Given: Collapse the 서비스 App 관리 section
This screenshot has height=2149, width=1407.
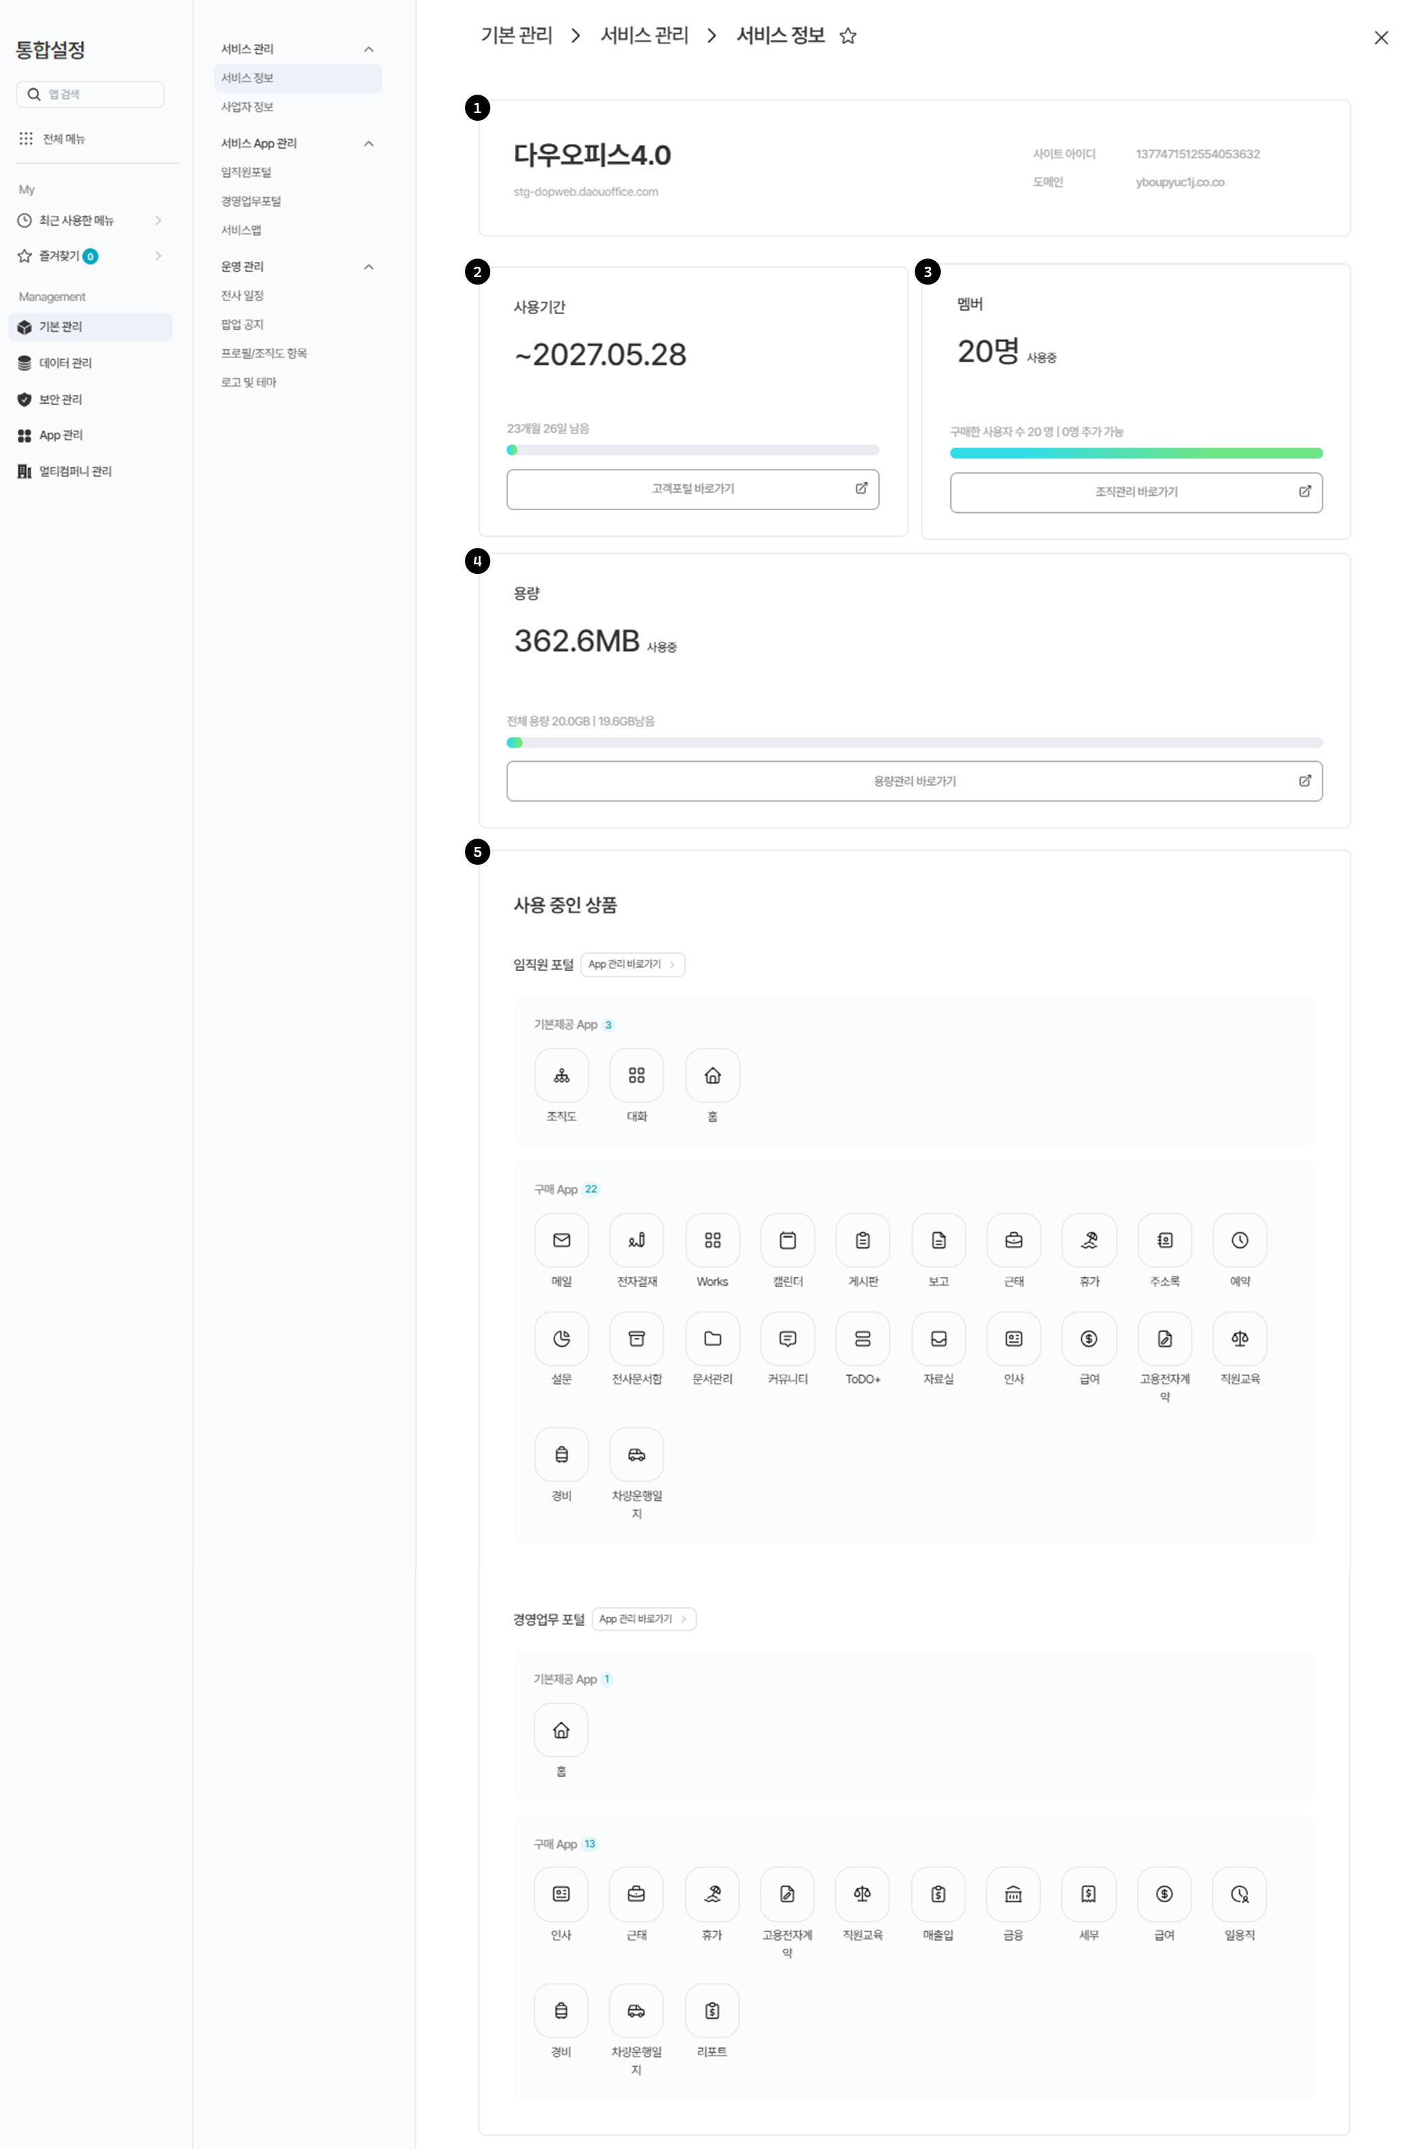Looking at the screenshot, I should tap(368, 143).
